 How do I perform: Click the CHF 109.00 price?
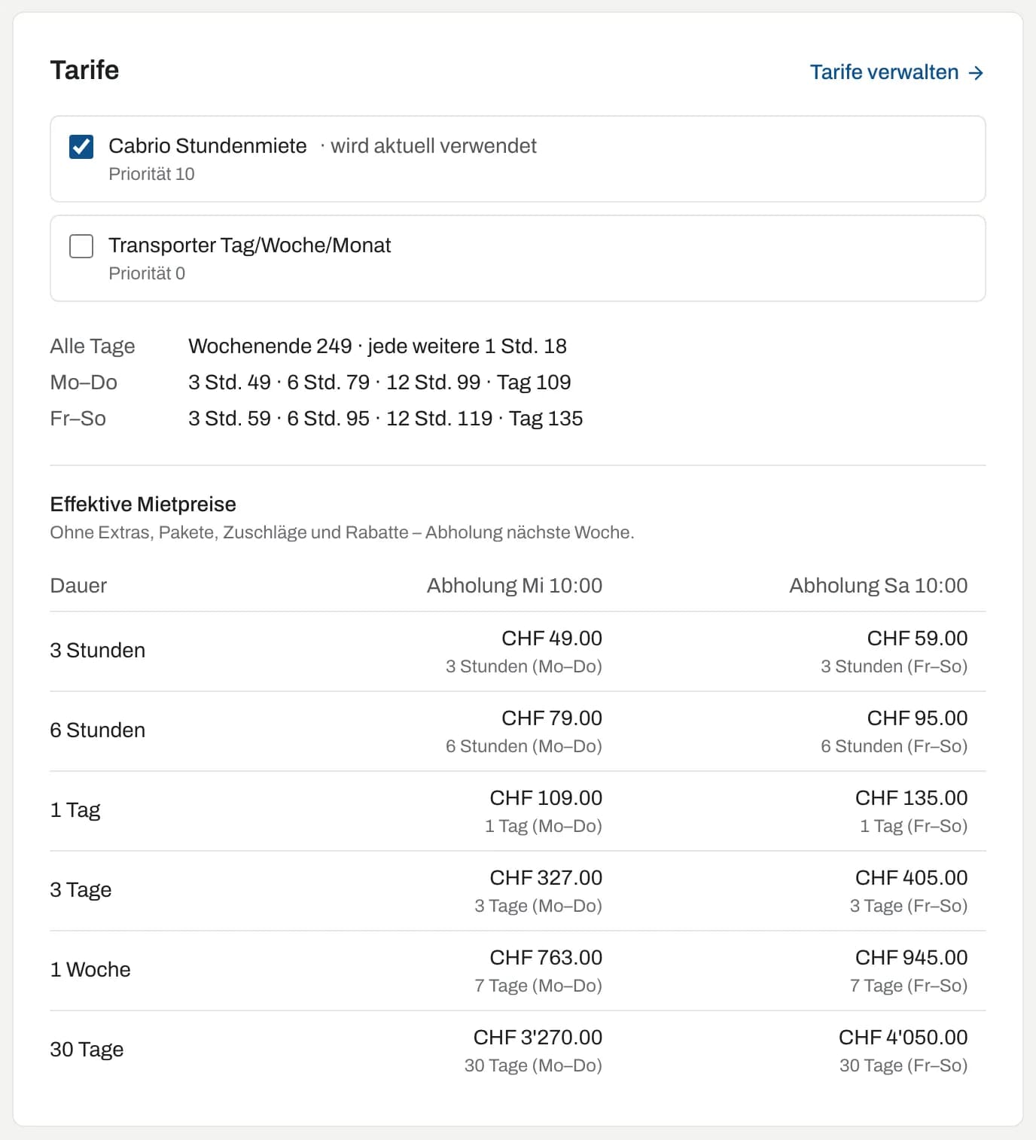click(546, 797)
